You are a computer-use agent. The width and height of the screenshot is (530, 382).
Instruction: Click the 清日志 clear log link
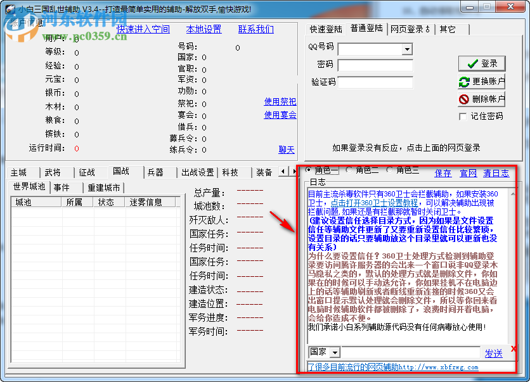pyautogui.click(x=496, y=174)
